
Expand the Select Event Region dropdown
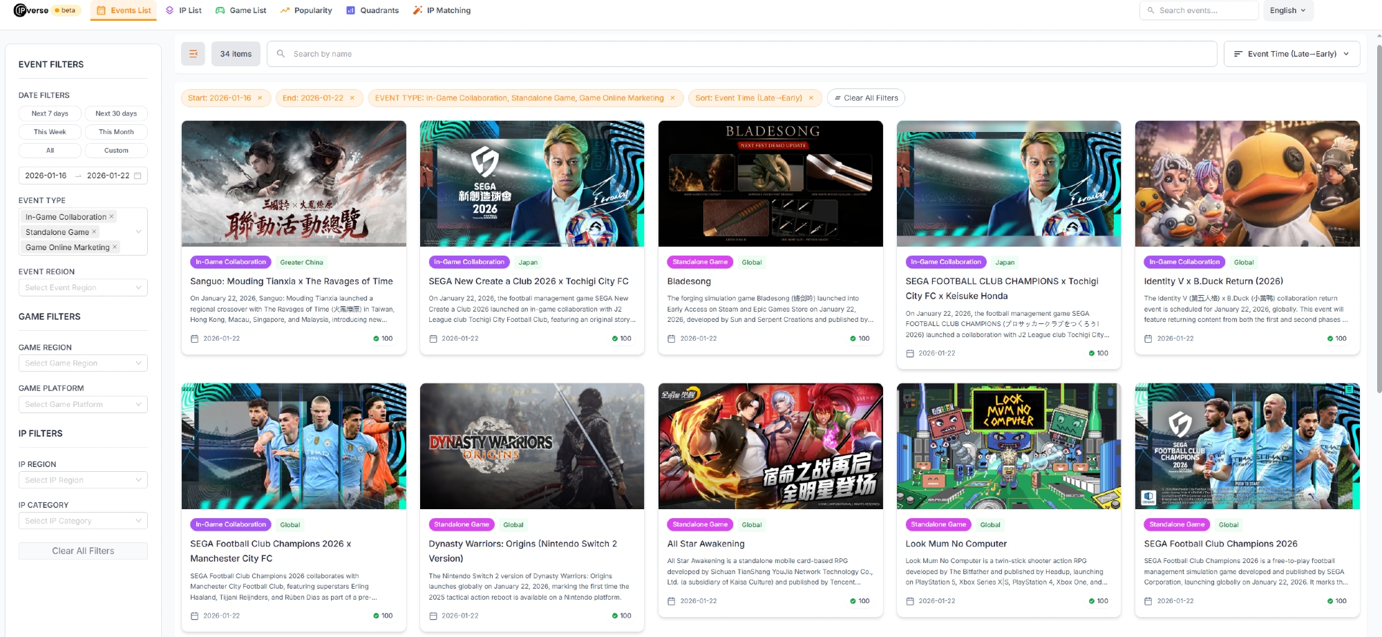[83, 287]
